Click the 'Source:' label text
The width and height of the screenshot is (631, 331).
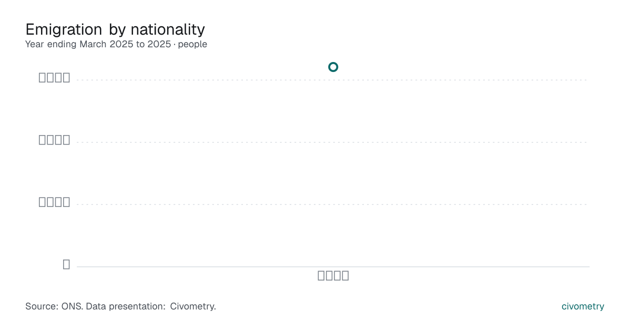point(43,306)
